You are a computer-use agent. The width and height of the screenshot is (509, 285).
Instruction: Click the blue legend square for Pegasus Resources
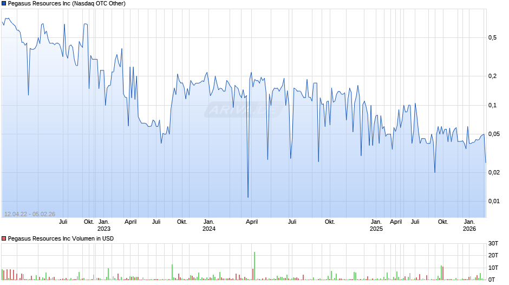(4, 4)
